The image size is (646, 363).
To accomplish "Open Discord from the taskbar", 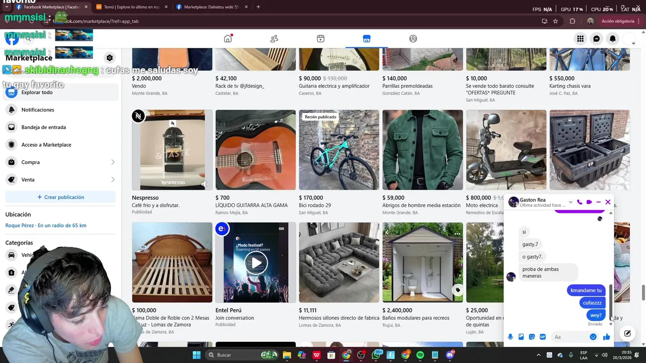I will (450, 355).
